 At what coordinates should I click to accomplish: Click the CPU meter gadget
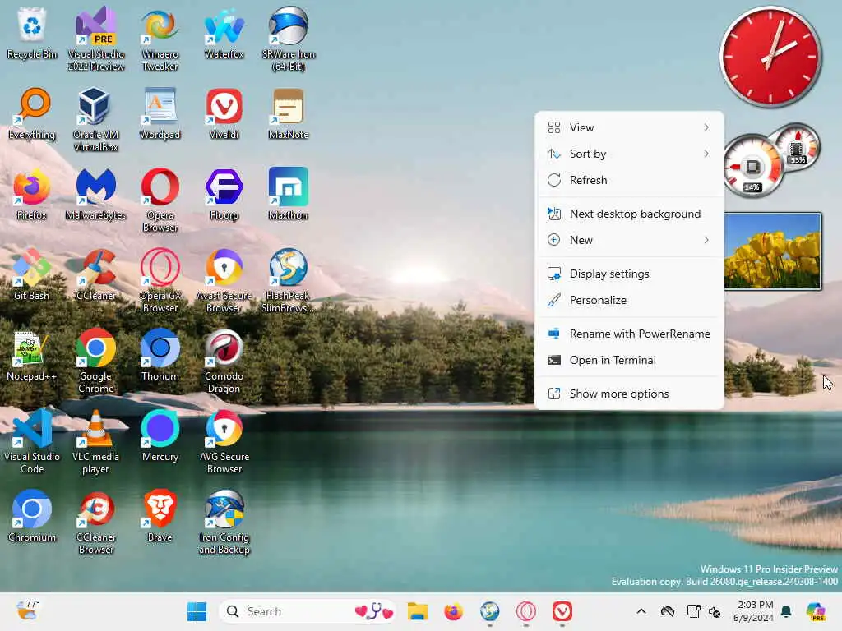(753, 167)
